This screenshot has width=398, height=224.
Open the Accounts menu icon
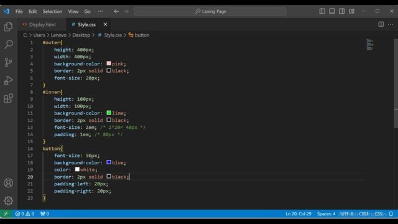[8, 183]
